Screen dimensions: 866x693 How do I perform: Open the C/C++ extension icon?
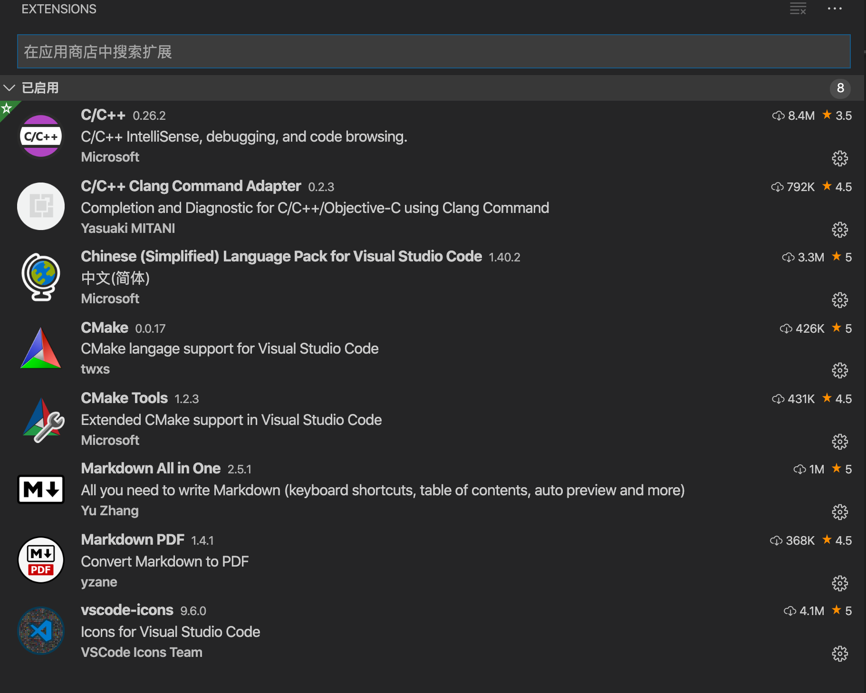(41, 136)
